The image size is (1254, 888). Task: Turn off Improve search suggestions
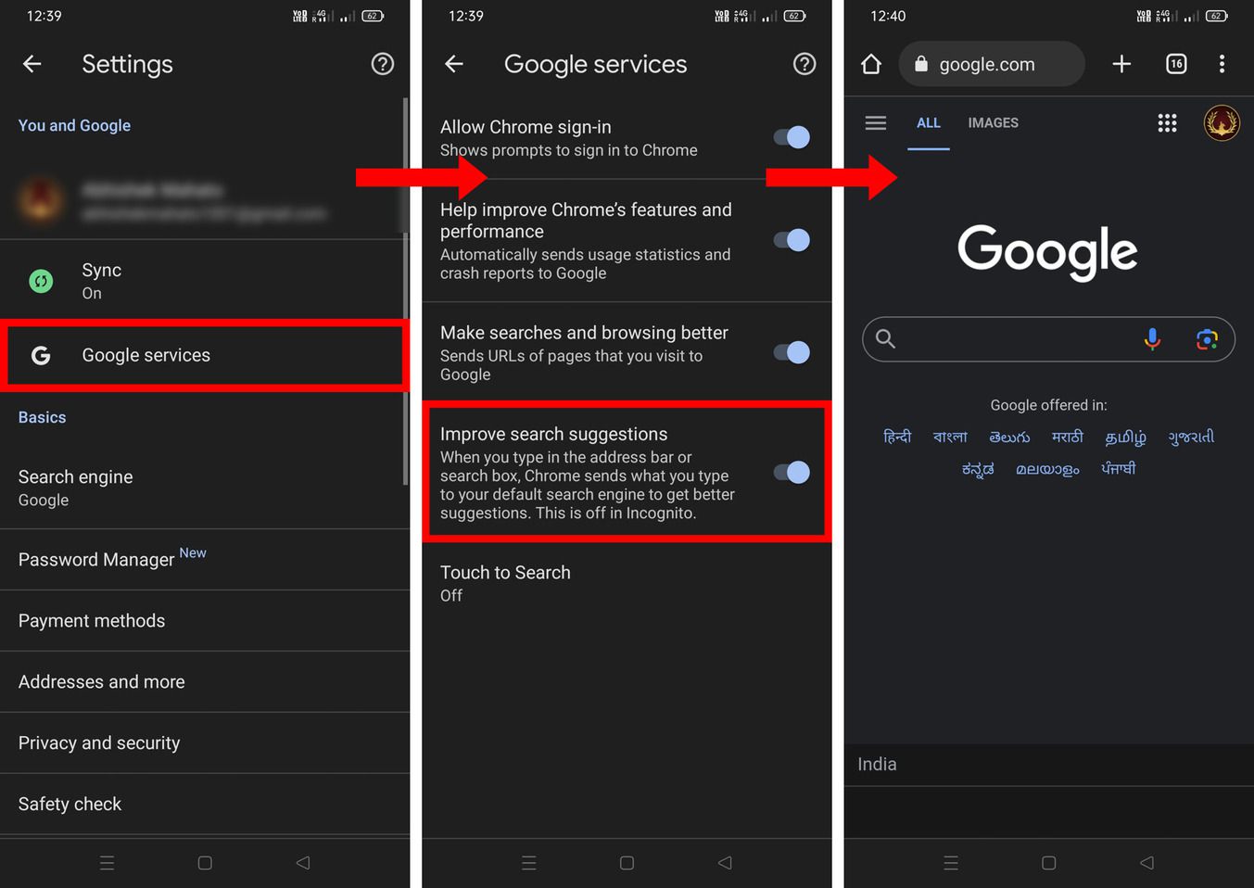click(789, 473)
